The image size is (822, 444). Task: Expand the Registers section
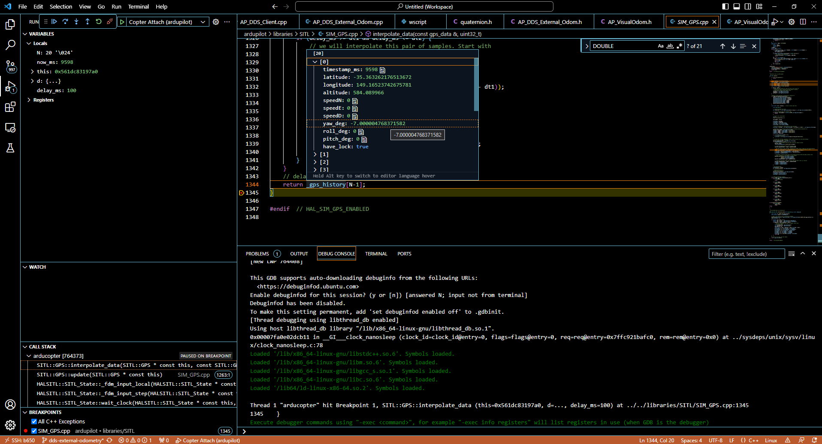pos(29,99)
